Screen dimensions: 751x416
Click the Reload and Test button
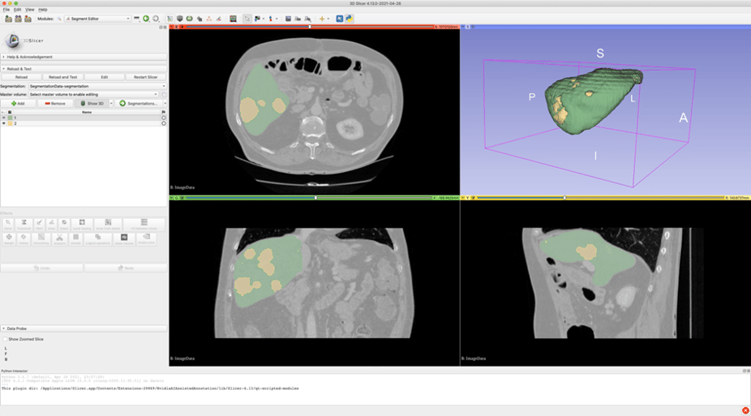tap(62, 77)
